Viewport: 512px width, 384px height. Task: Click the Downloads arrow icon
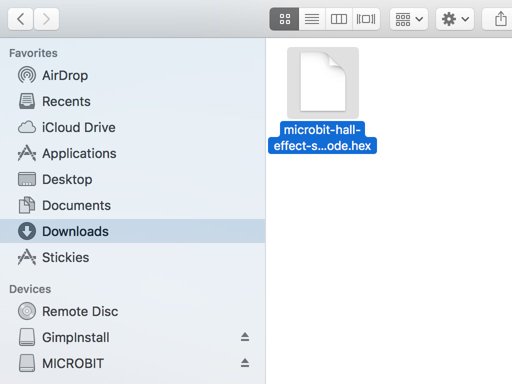27,231
